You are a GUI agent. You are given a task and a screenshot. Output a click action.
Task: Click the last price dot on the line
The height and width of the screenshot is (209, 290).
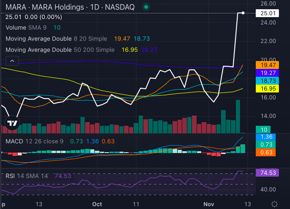click(243, 13)
